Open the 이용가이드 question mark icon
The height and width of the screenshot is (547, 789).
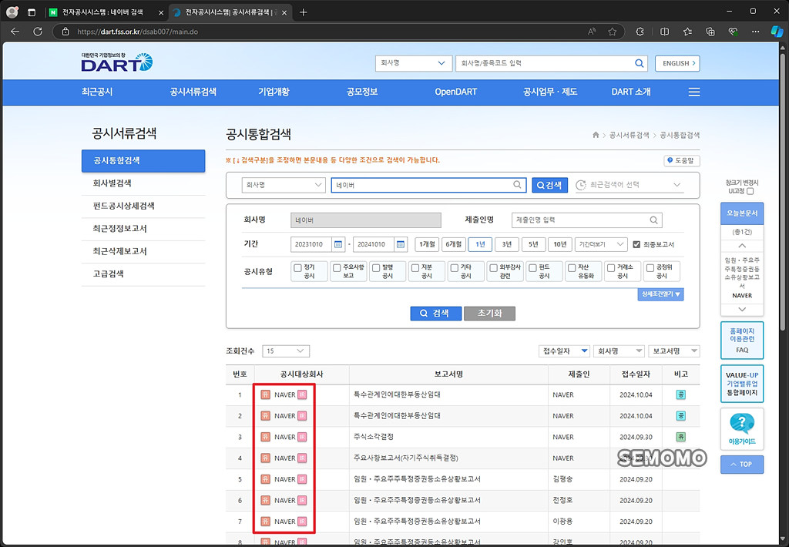742,423
